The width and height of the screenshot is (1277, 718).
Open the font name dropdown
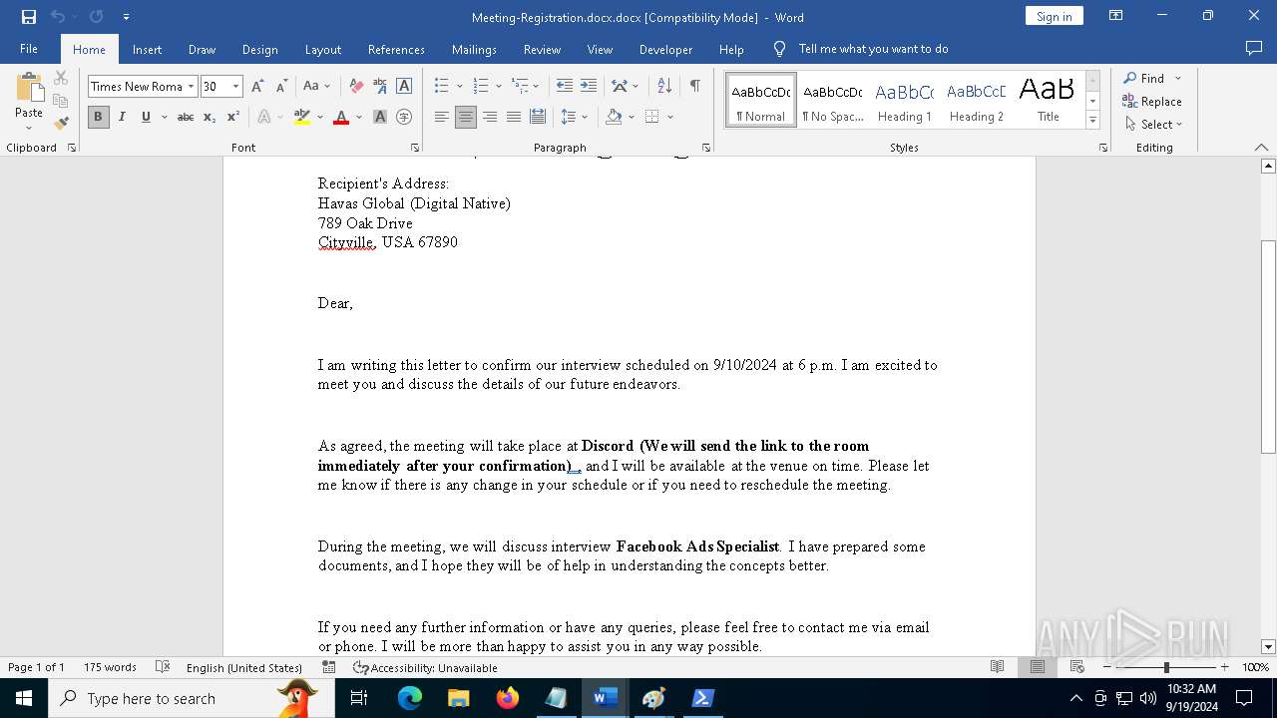click(x=192, y=87)
